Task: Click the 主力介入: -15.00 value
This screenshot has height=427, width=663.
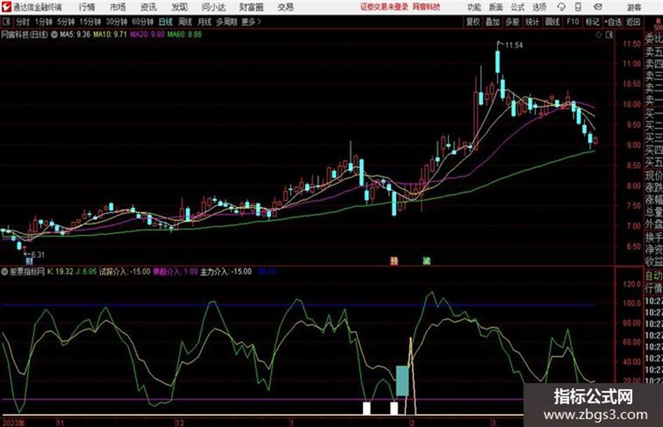Action: pyautogui.click(x=226, y=271)
